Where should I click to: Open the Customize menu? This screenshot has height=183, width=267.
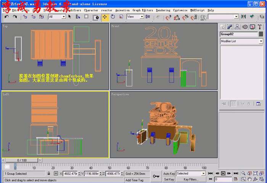180,10
